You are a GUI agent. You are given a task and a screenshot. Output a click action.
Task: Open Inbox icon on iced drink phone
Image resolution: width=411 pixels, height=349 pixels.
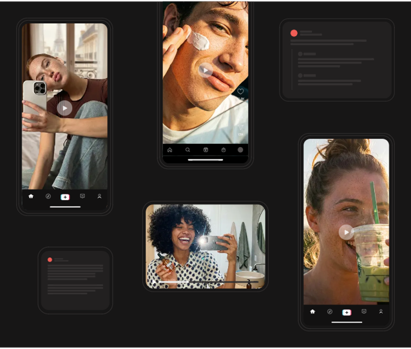(x=364, y=312)
